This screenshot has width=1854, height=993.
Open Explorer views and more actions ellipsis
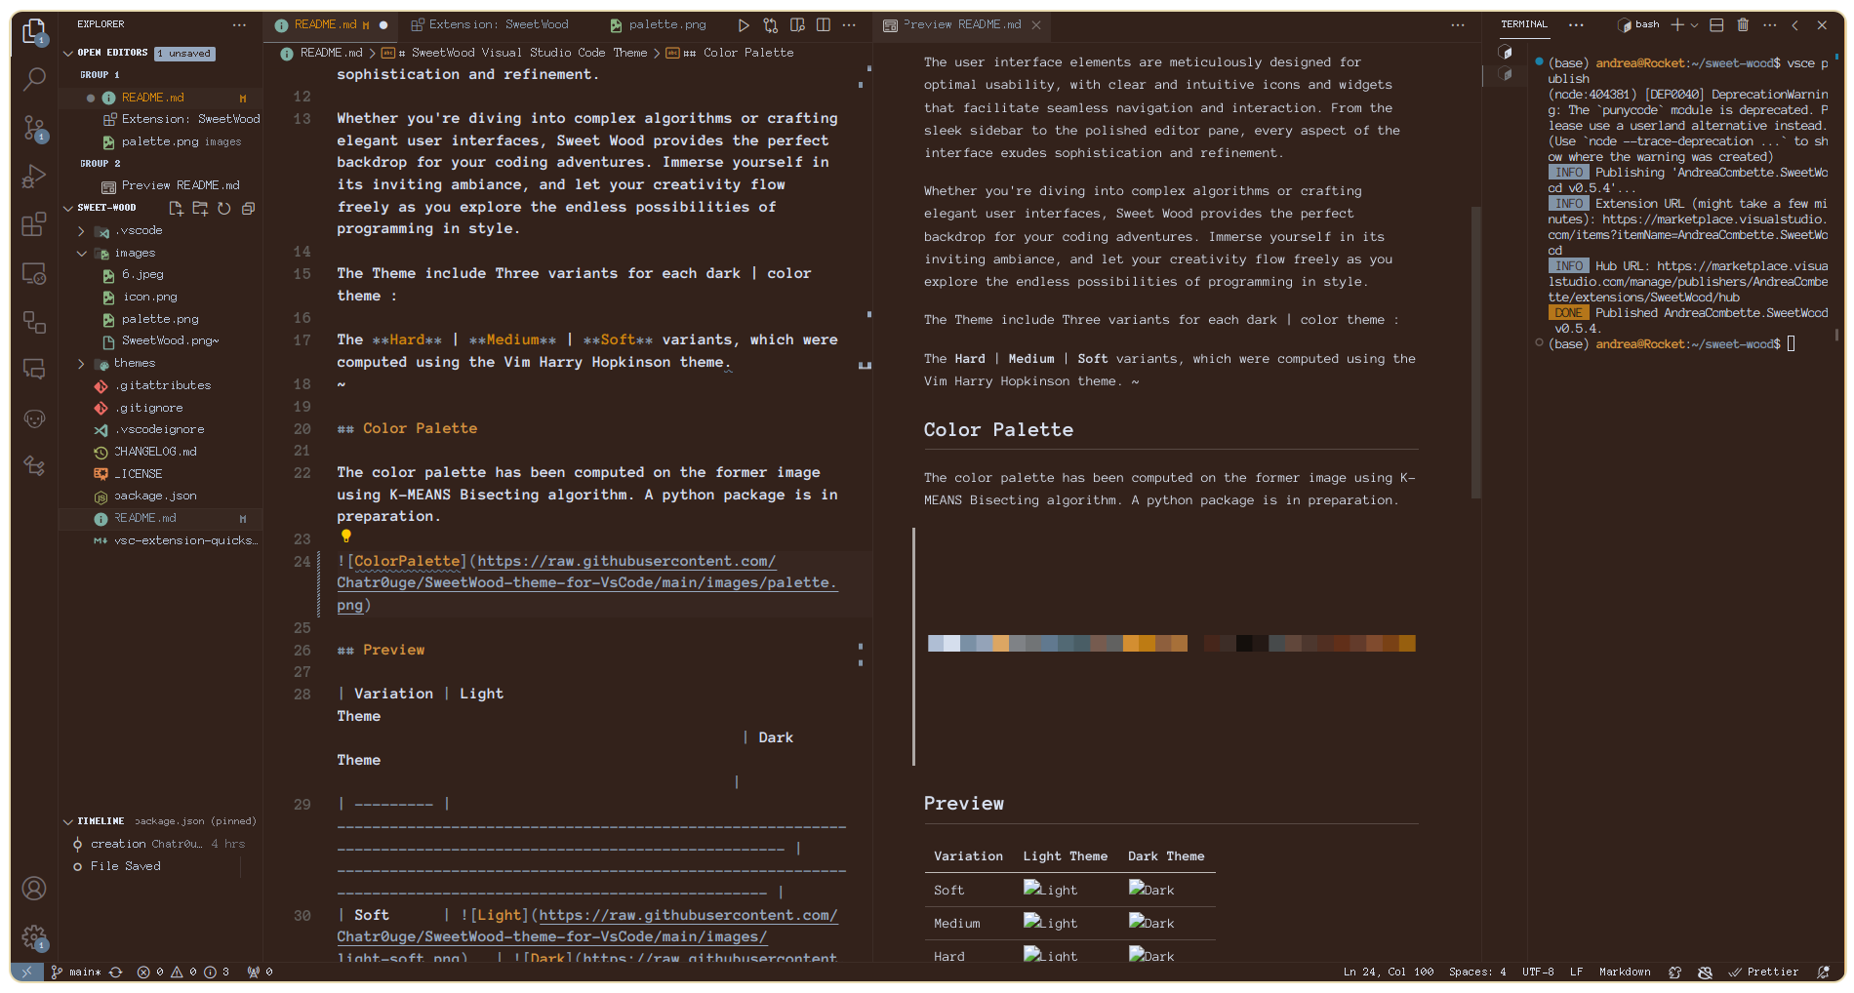tap(240, 24)
